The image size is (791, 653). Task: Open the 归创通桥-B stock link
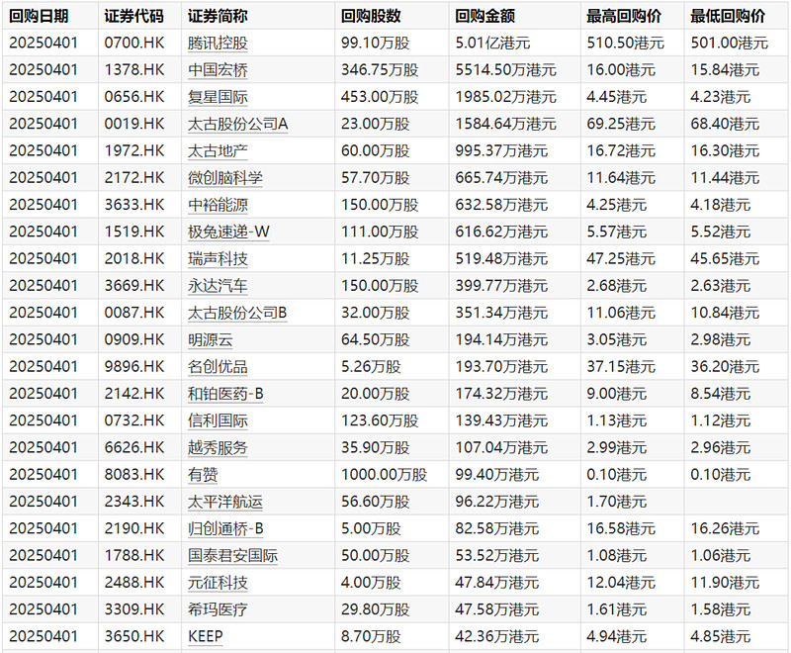coord(225,529)
